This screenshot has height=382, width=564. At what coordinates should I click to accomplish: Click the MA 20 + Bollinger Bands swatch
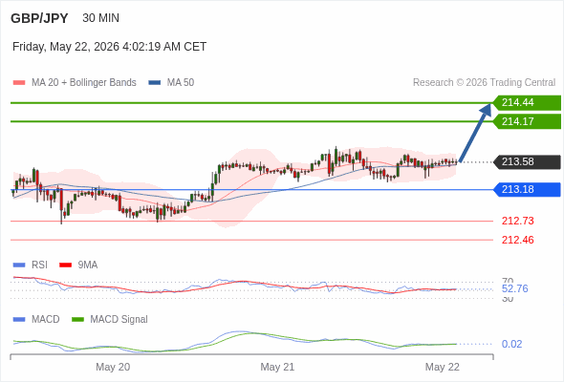19,83
